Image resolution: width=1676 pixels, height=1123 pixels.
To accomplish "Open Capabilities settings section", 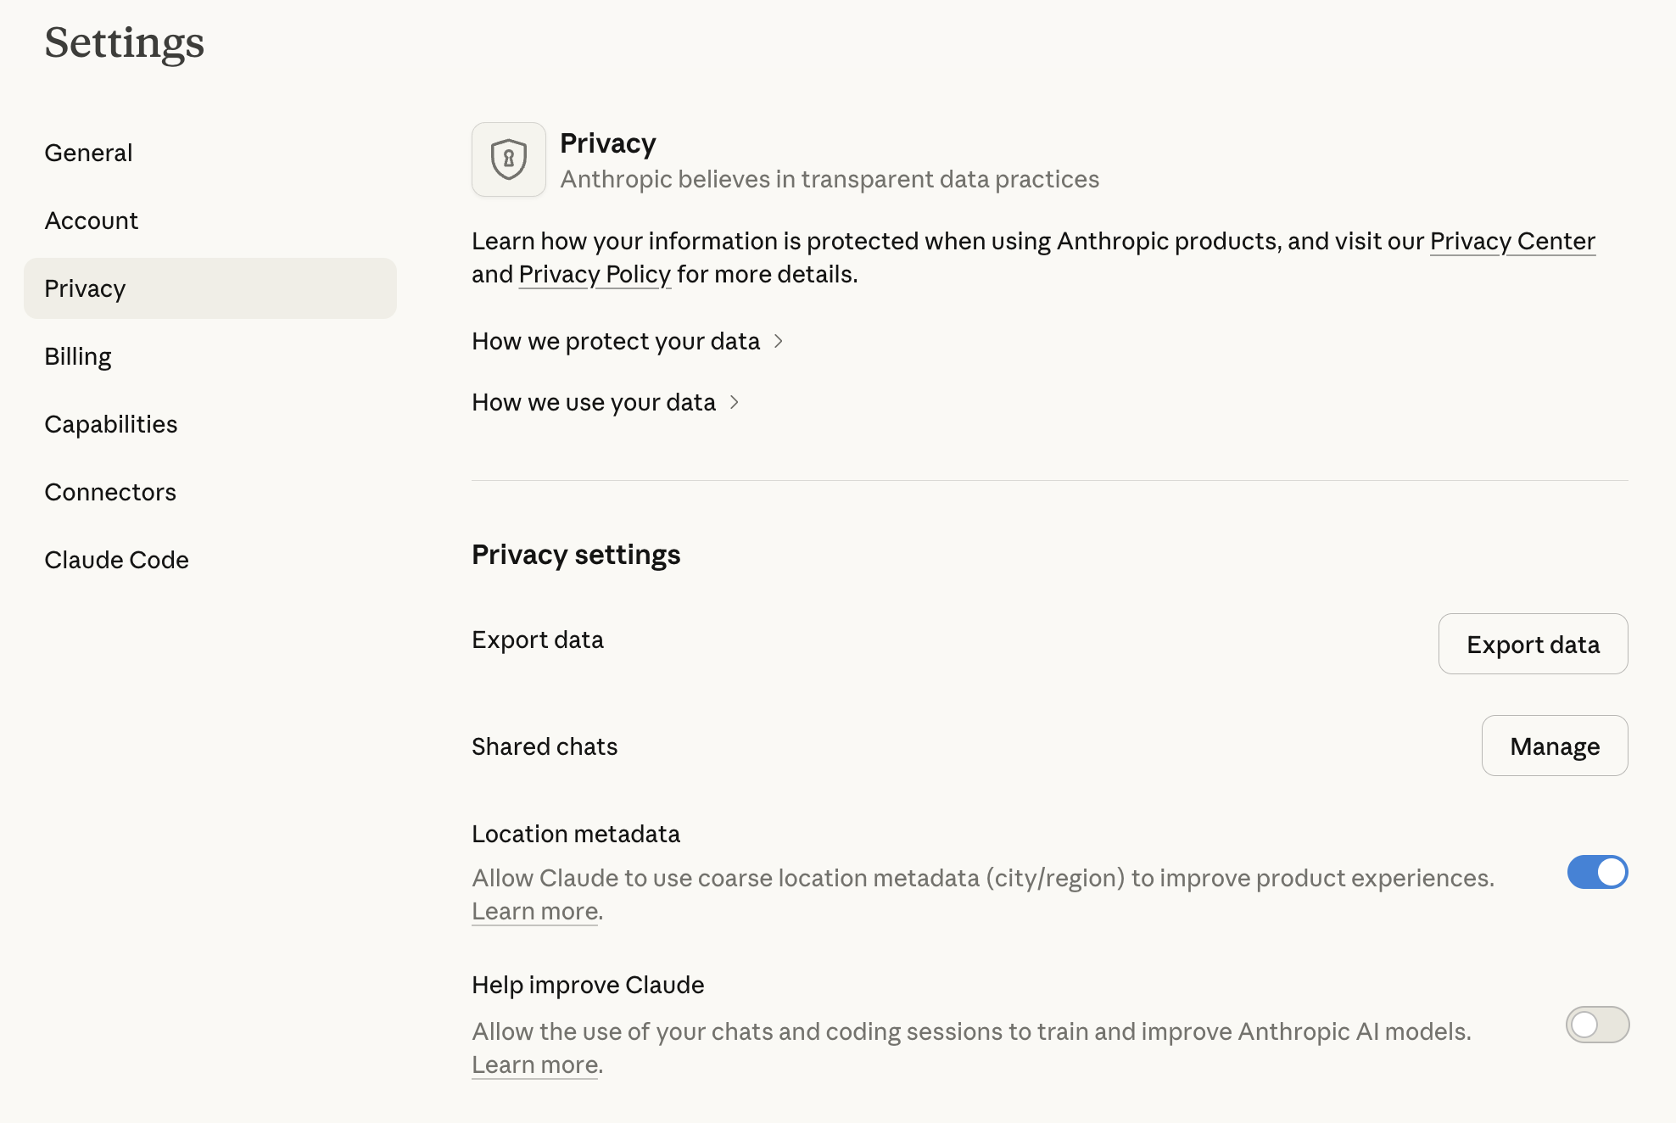I will pos(111,424).
